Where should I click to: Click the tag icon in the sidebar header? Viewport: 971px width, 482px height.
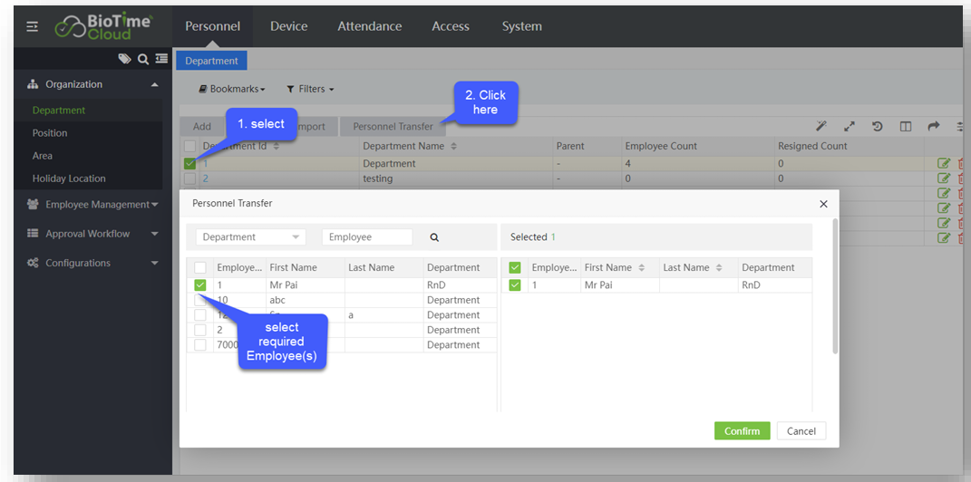(x=124, y=59)
